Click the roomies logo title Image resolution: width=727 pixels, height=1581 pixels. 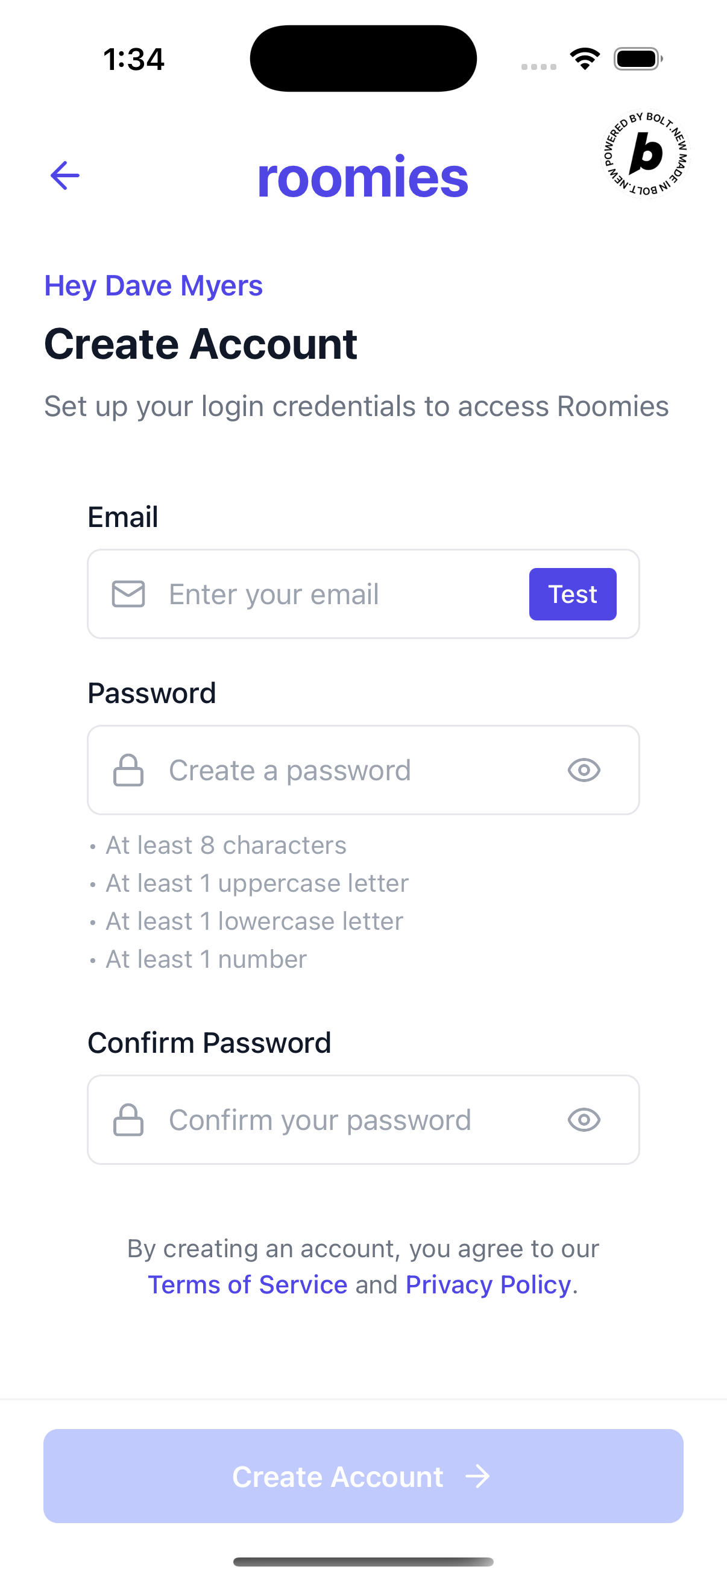(x=362, y=177)
